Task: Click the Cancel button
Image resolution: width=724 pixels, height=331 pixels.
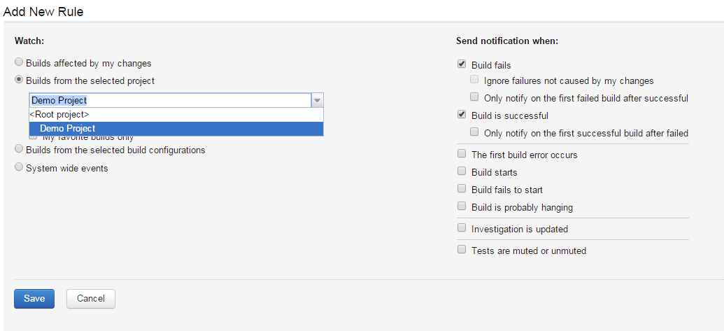Action: (x=91, y=299)
